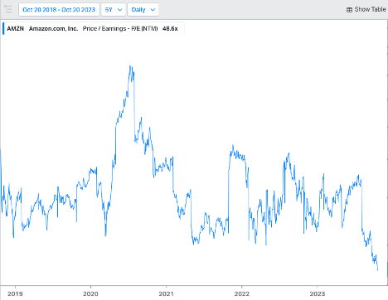Open the Daily frequency dropdown
The image size is (388, 300).
coord(143,10)
